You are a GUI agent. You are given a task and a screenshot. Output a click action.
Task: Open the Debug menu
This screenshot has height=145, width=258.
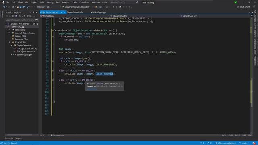pyautogui.click(x=50, y=2)
